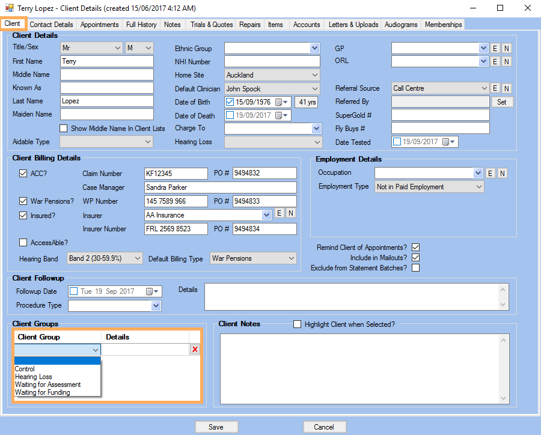541x435 pixels.
Task: Edit AA Insurance using the Insurer E button
Action: (x=280, y=214)
